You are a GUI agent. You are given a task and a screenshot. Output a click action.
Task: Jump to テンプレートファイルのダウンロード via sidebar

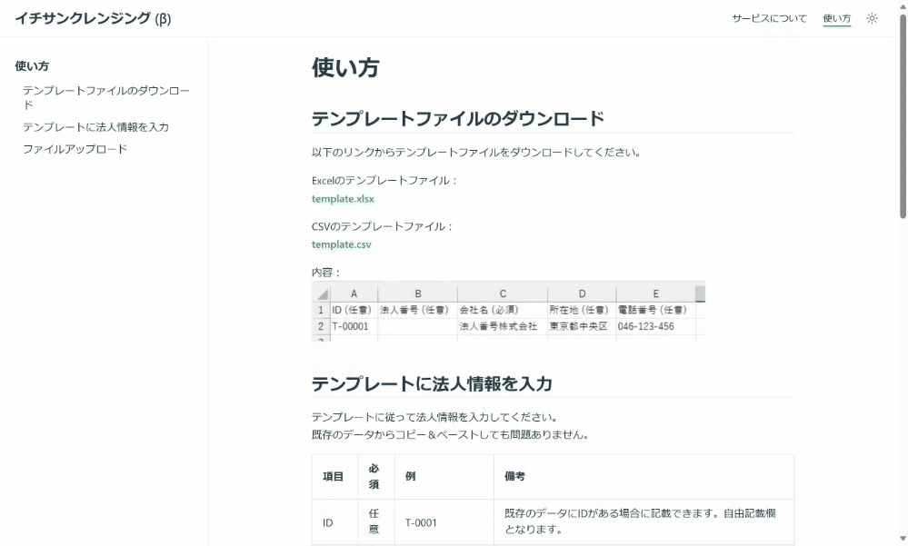click(x=106, y=97)
